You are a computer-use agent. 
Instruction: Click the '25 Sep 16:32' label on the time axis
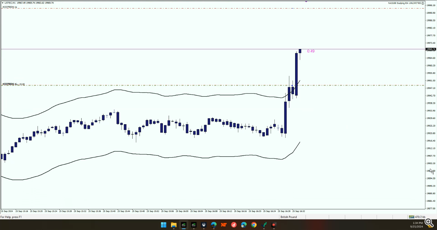click(x=299, y=211)
